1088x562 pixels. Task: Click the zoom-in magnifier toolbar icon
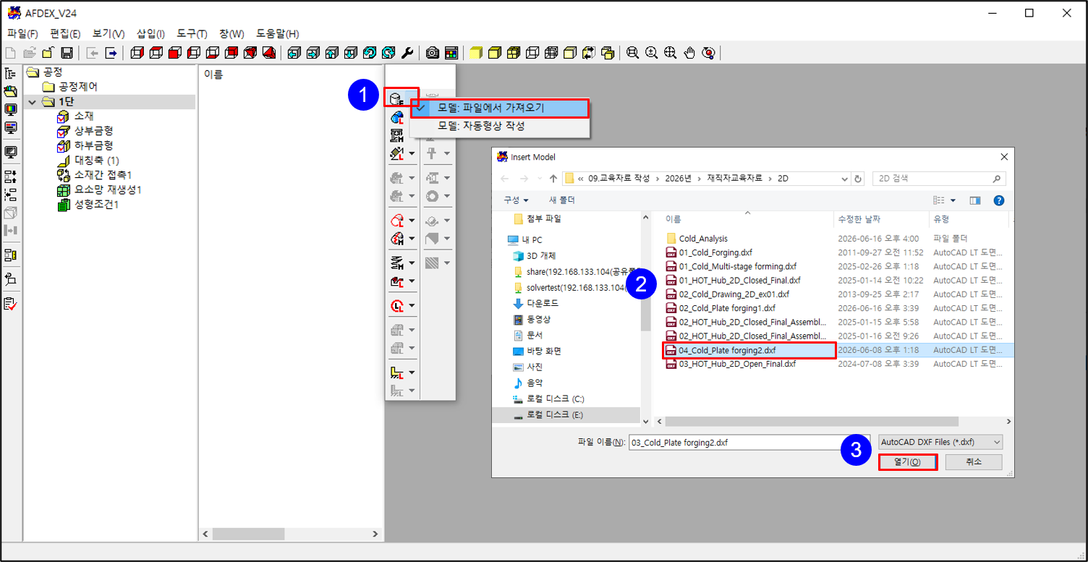[x=652, y=53]
